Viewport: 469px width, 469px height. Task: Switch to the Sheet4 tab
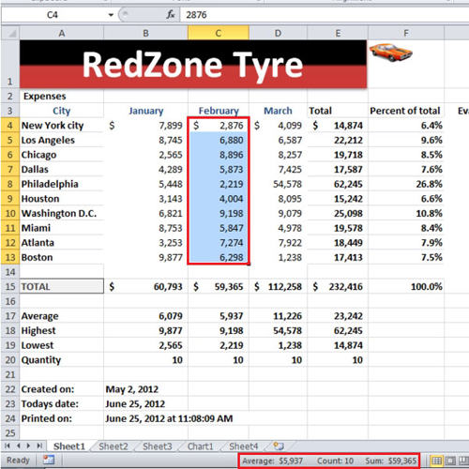coord(244,446)
